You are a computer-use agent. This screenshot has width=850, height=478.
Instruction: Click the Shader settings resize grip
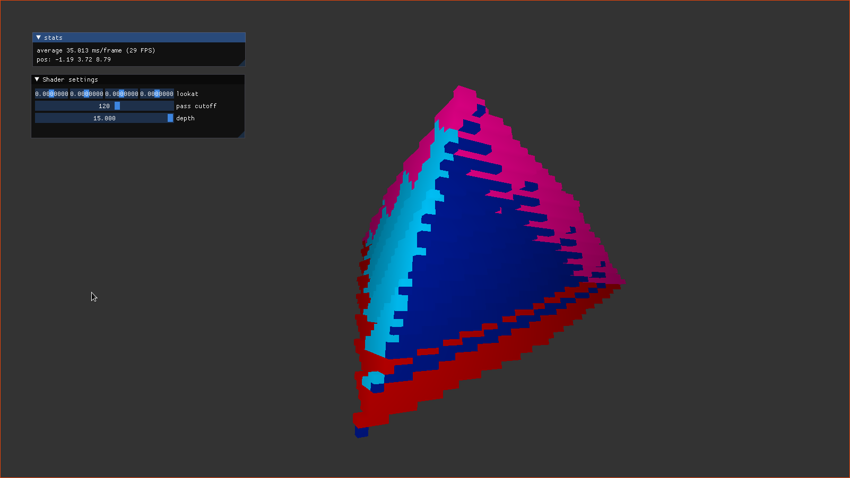[x=242, y=136]
